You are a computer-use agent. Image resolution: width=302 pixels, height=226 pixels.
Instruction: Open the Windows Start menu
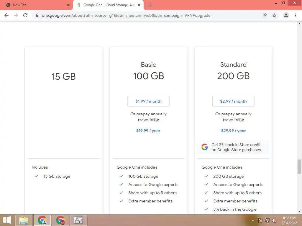(7, 220)
